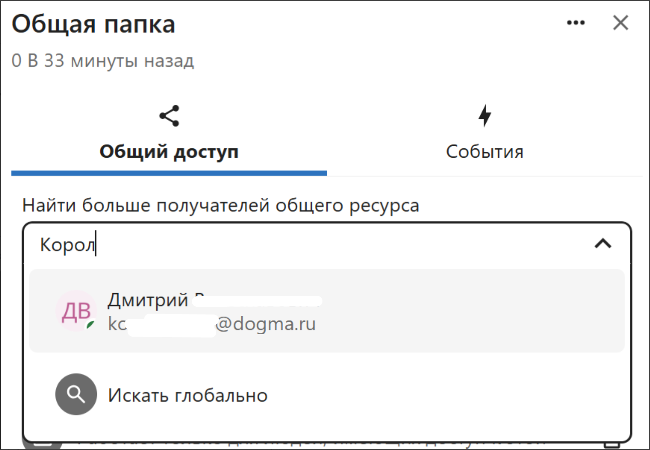The height and width of the screenshot is (450, 650).
Task: Click the Общая папка folder title
Action: (93, 24)
